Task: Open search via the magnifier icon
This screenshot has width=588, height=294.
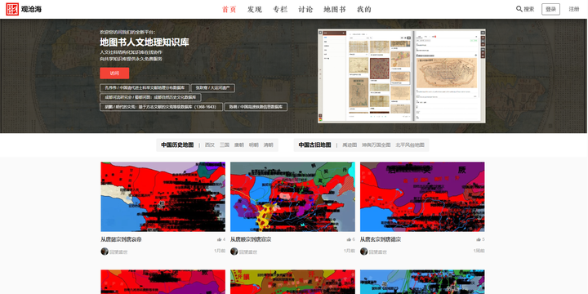Action: 519,9
